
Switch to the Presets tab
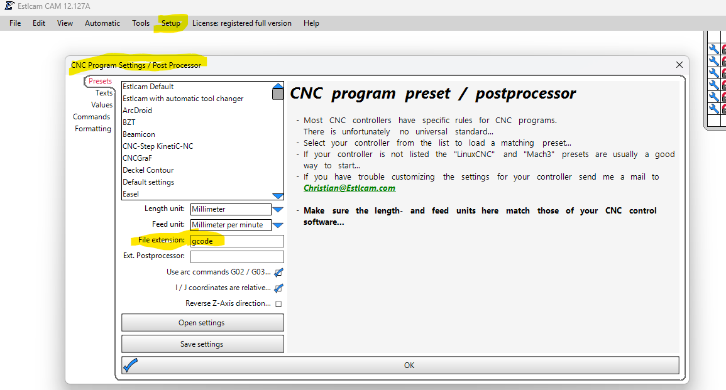pyautogui.click(x=100, y=81)
